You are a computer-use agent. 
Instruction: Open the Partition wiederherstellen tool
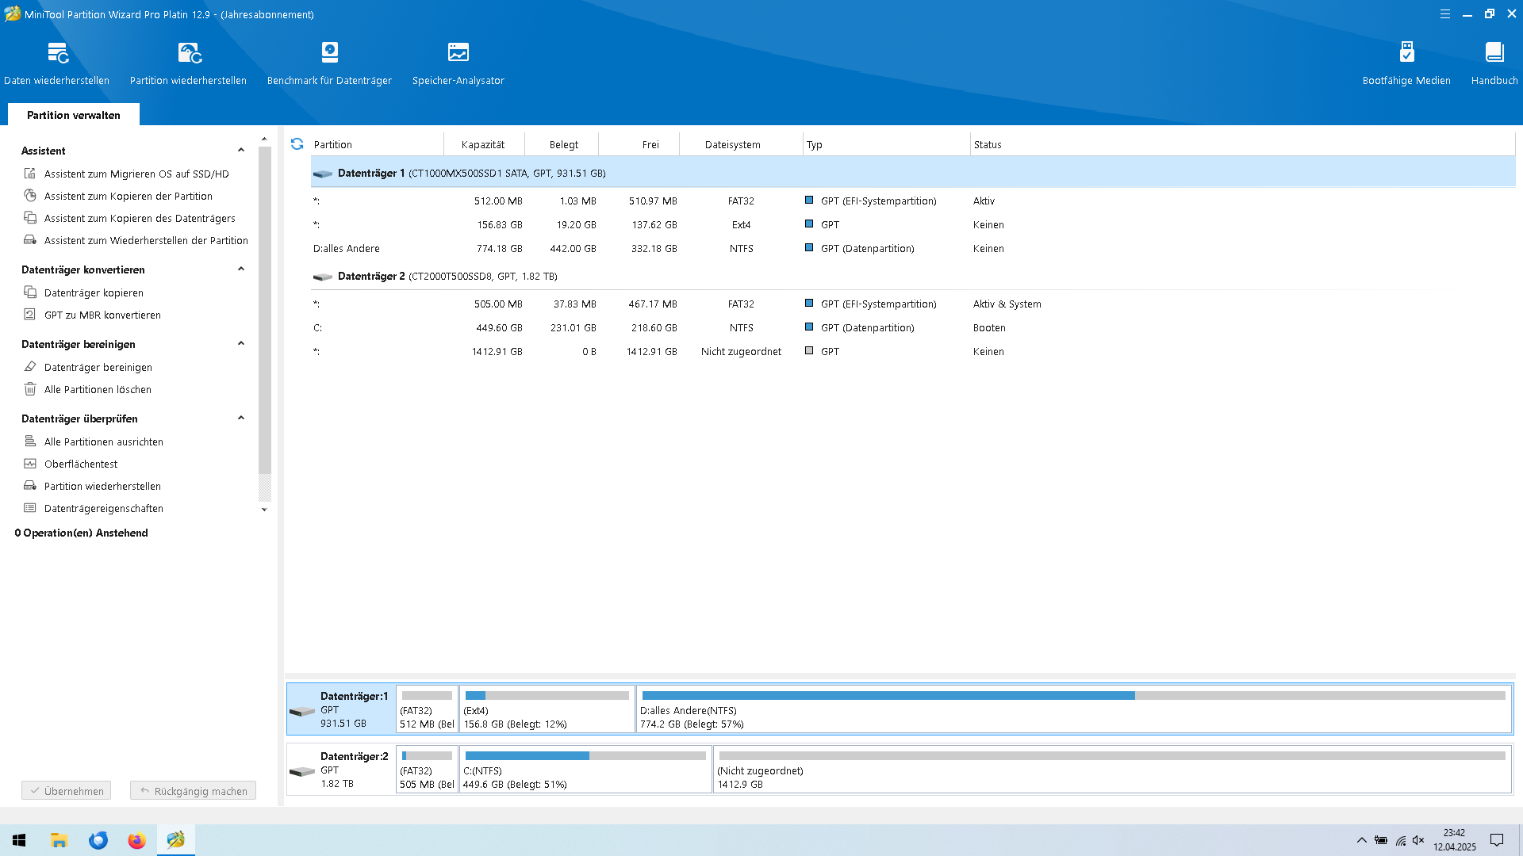coord(187,63)
